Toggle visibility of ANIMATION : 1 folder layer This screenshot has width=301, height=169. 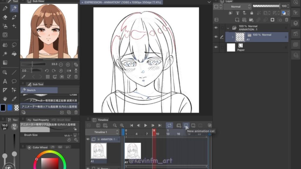tap(216, 28)
